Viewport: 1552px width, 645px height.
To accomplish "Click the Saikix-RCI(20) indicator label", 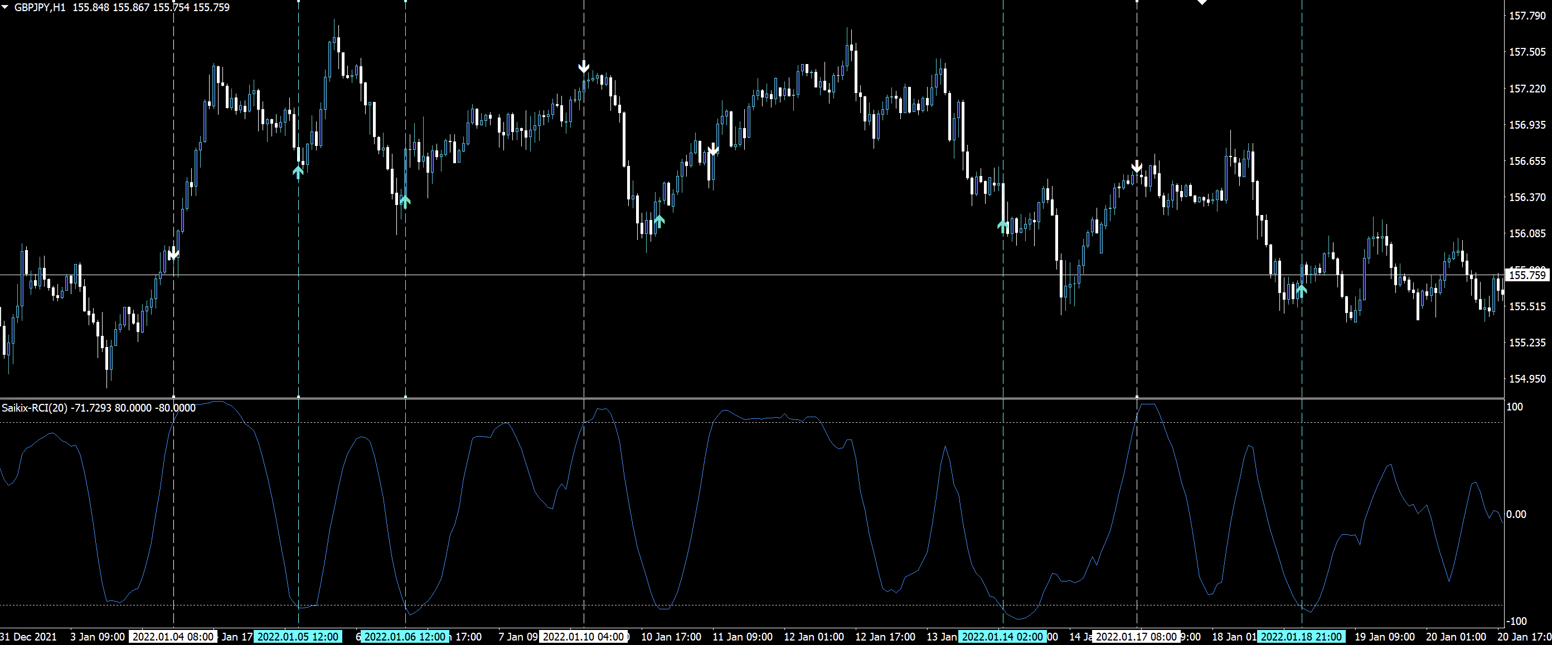I will tap(35, 408).
